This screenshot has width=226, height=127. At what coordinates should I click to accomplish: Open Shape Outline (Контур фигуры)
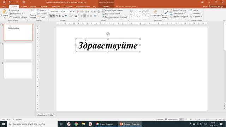pyautogui.click(x=178, y=13)
